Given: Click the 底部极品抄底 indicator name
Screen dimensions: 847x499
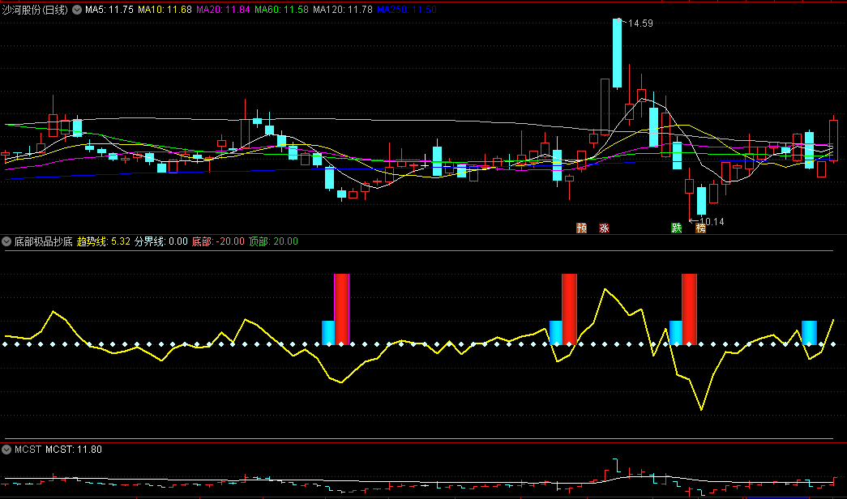Looking at the screenshot, I should pyautogui.click(x=43, y=241).
